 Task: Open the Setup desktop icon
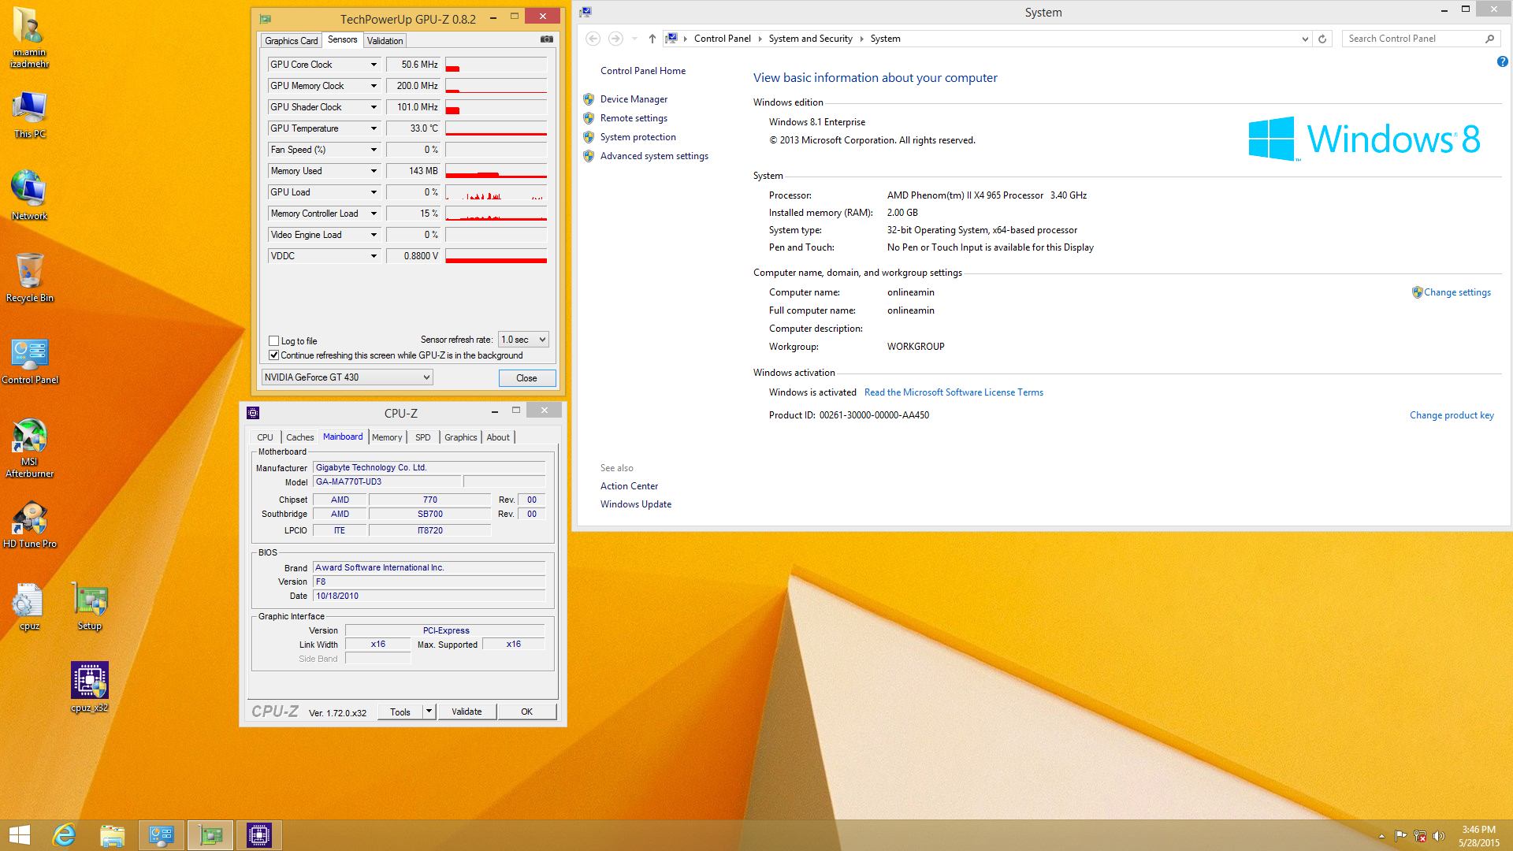click(90, 607)
